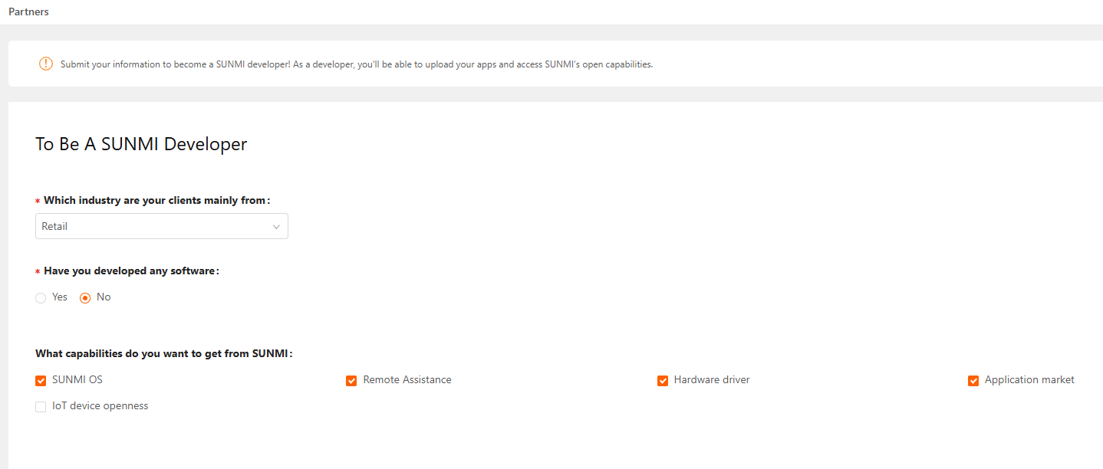Click the 'Have you developed any software' label
The height and width of the screenshot is (469, 1103).
(131, 271)
